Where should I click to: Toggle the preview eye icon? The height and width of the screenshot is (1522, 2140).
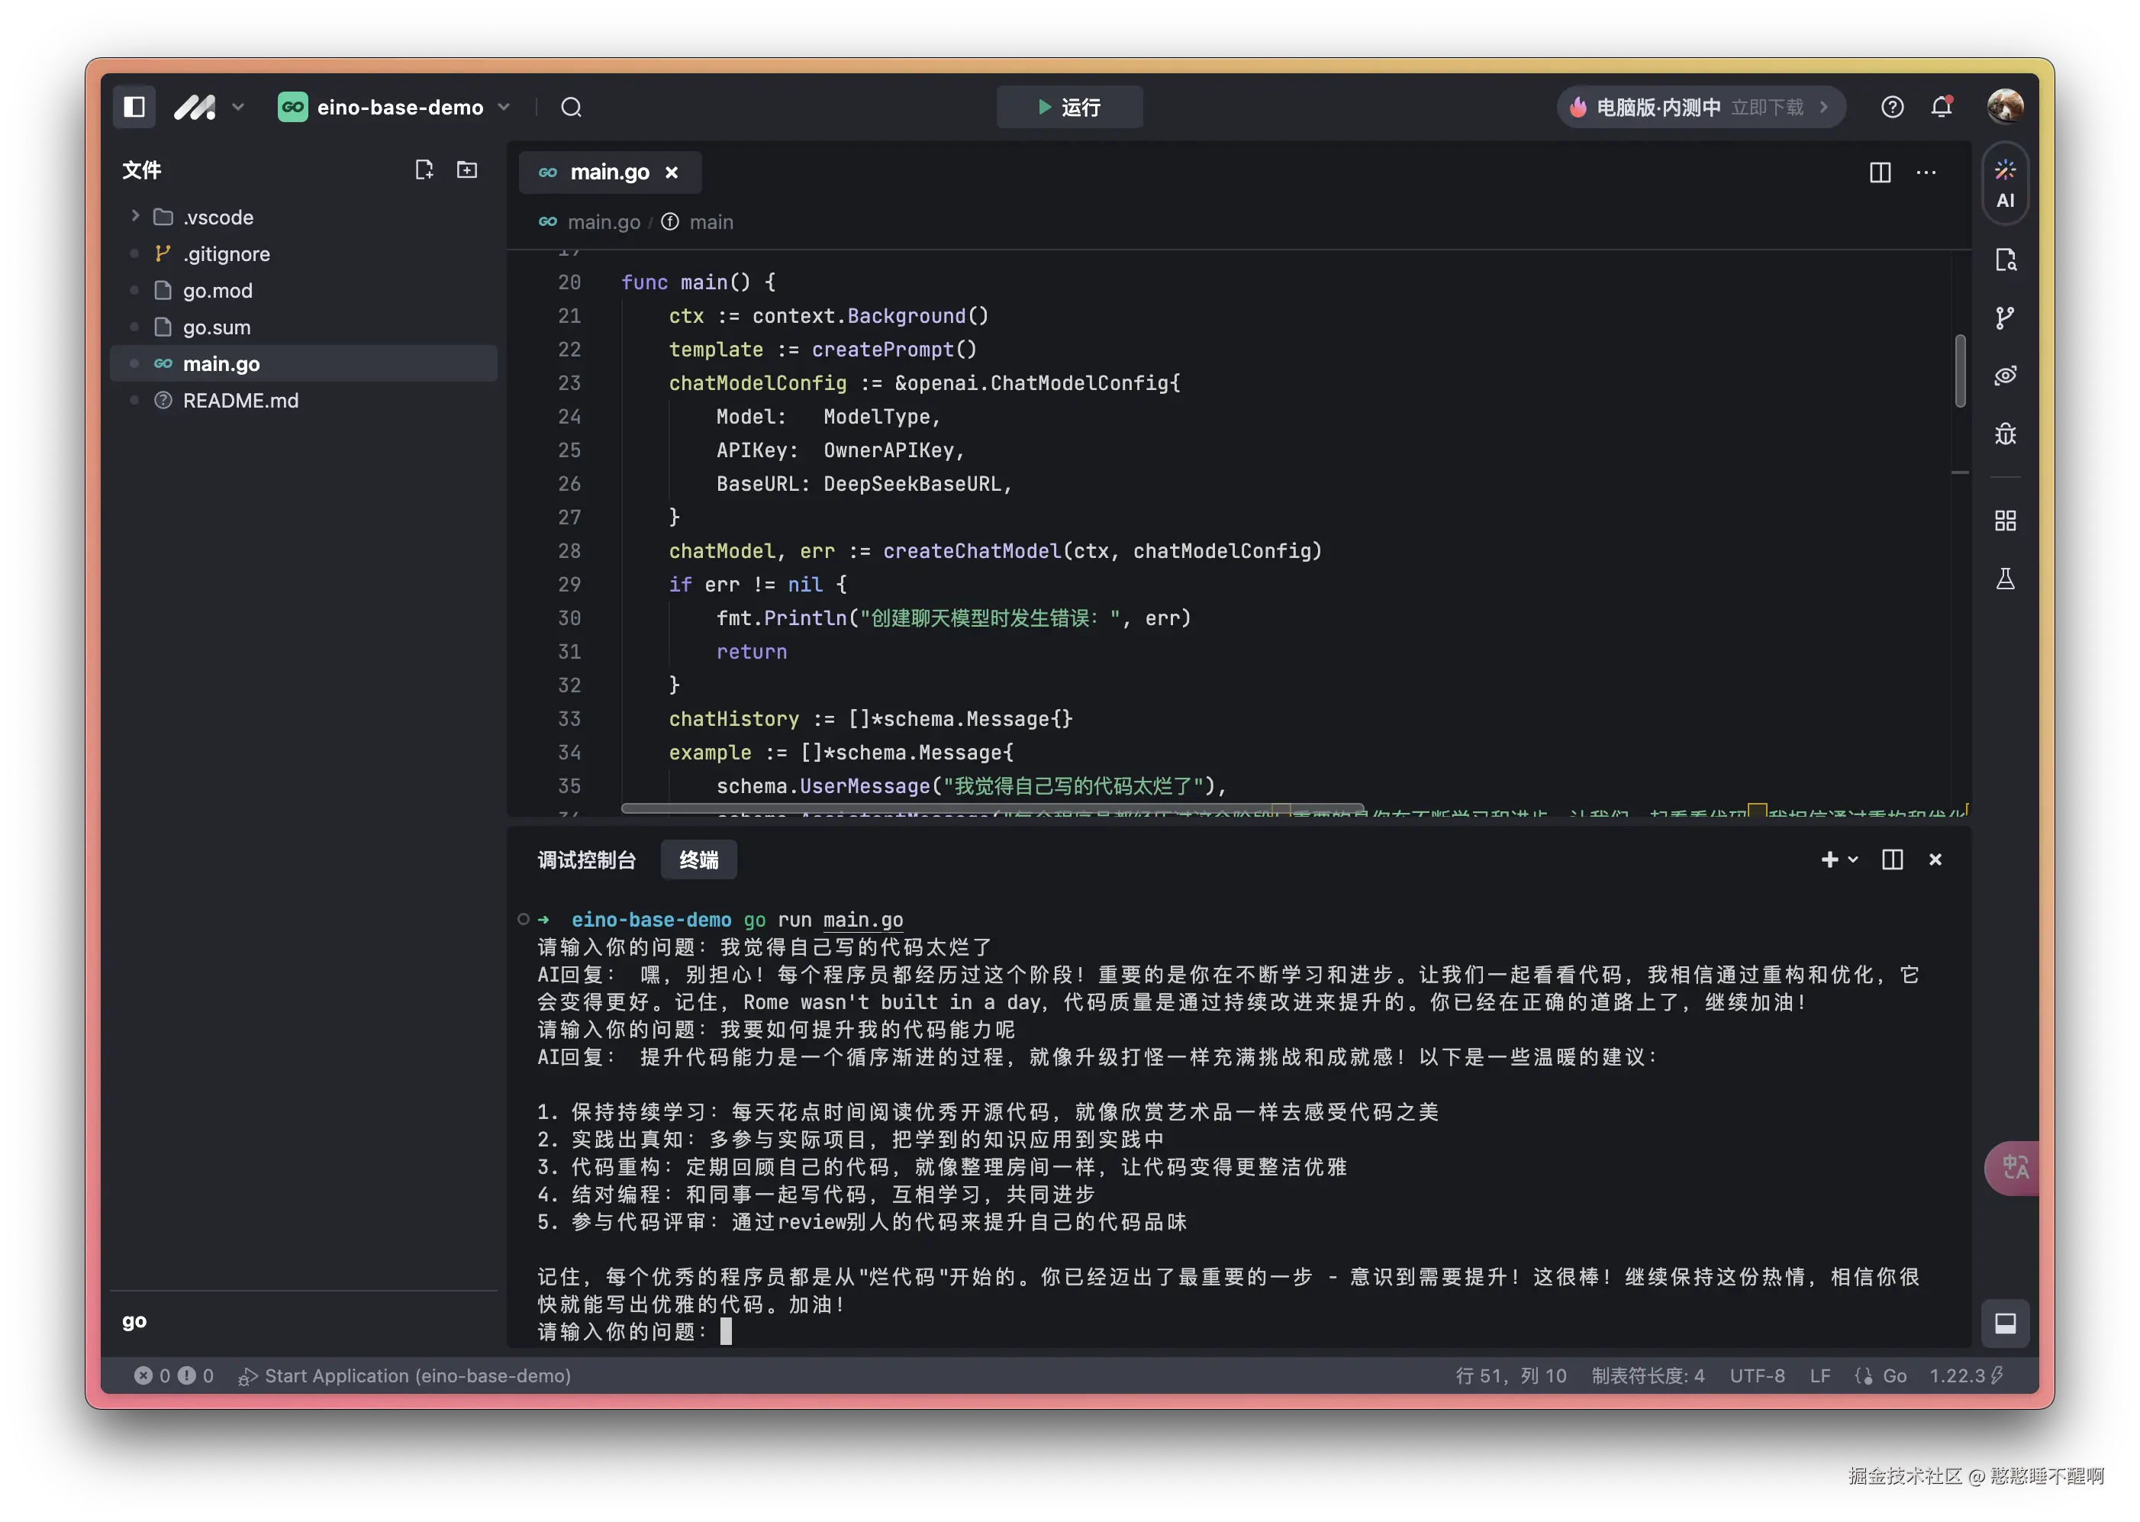pyautogui.click(x=2004, y=376)
